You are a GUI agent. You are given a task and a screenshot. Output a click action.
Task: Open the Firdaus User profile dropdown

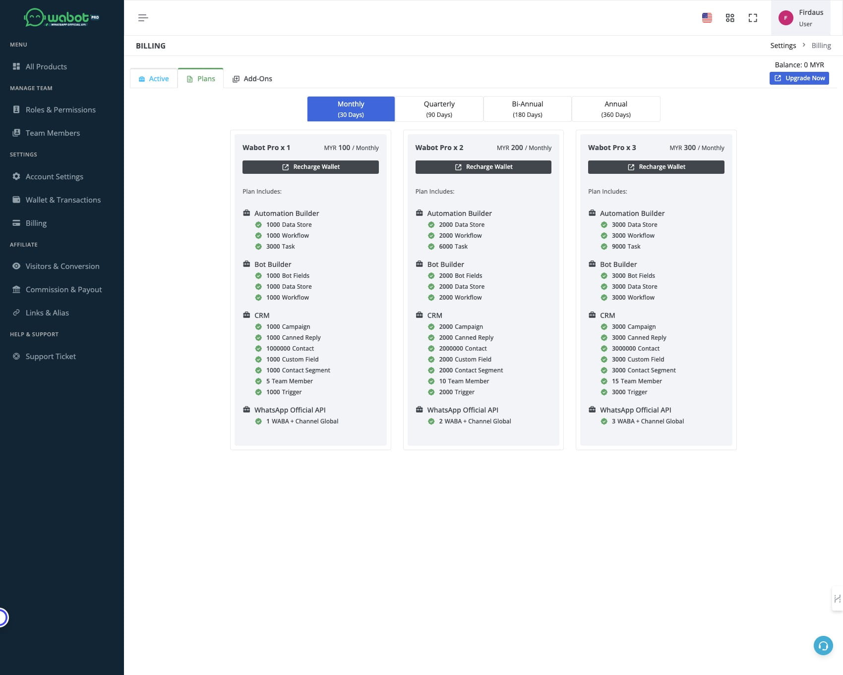(801, 18)
